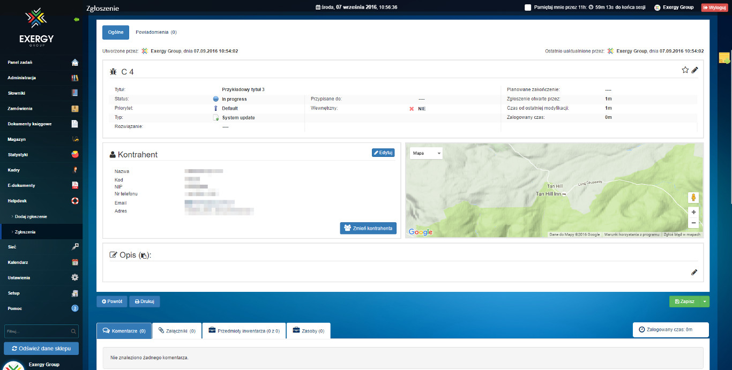Click the System update type value
Screen dimensions: 732x370
pos(238,118)
